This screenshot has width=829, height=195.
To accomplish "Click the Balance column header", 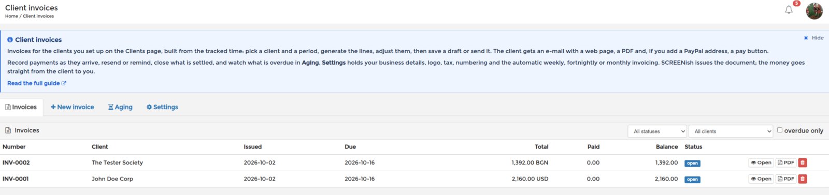I will pos(667,147).
